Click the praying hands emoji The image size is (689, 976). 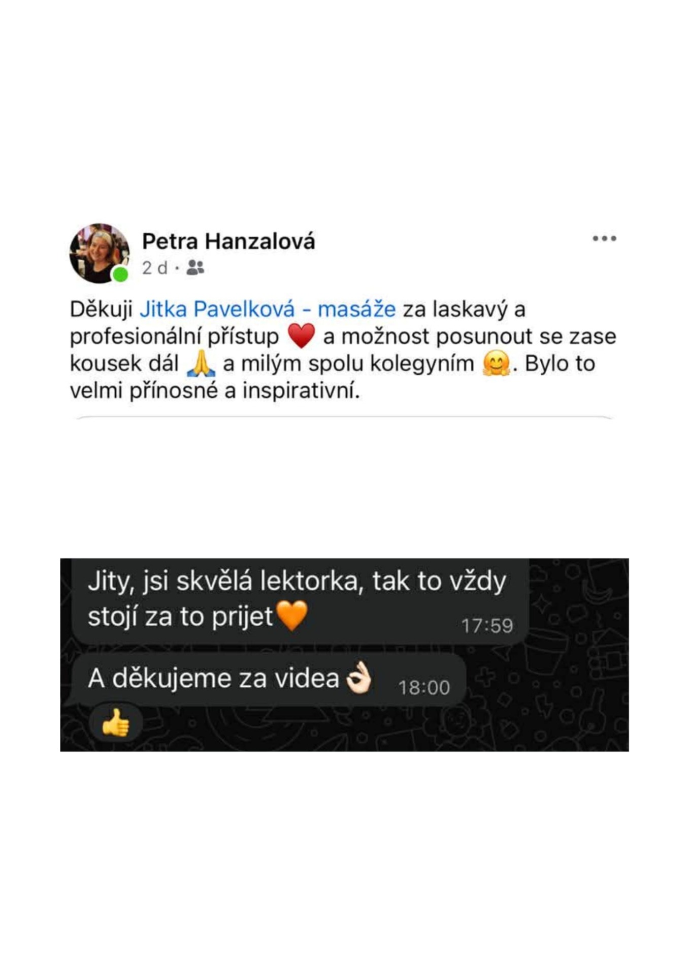201,363
